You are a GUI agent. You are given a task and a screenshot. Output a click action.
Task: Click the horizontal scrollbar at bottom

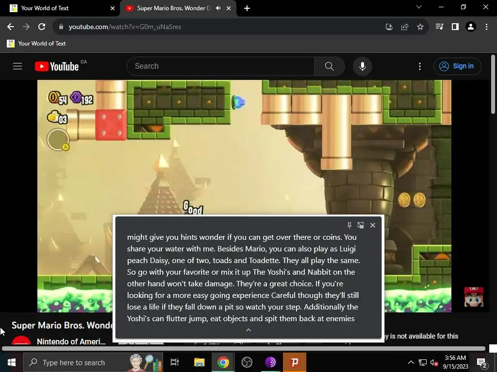pyautogui.click(x=244, y=349)
